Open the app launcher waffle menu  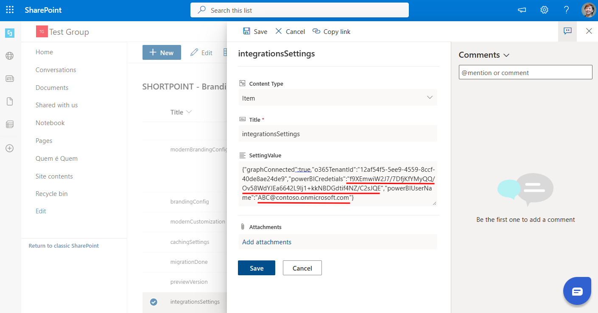tap(10, 10)
